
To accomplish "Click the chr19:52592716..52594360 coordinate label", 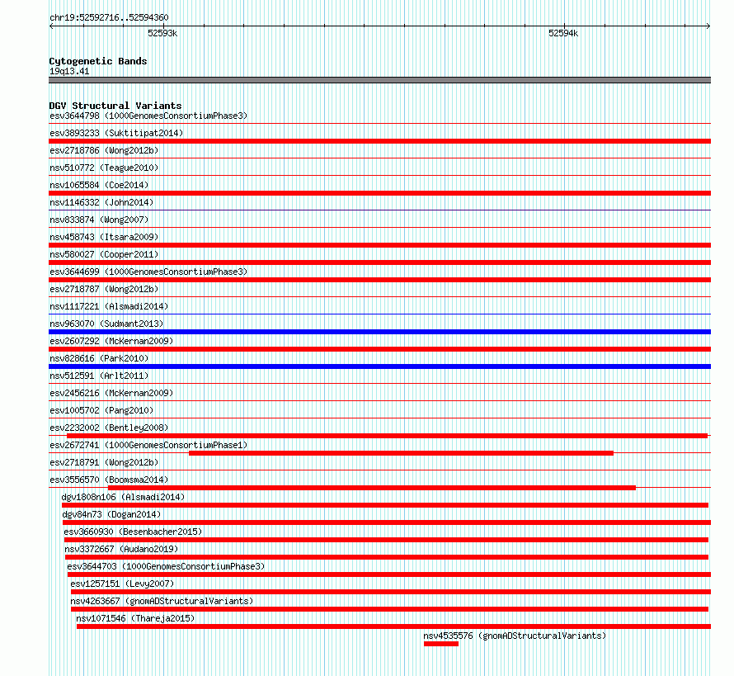I will [x=109, y=17].
